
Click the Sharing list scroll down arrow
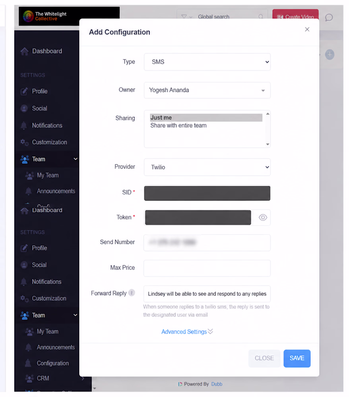(x=268, y=145)
